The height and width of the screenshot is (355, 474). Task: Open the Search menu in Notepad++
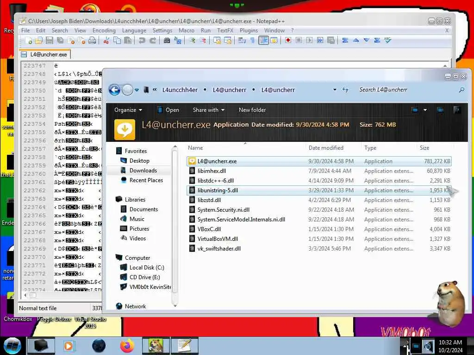pyautogui.click(x=60, y=31)
